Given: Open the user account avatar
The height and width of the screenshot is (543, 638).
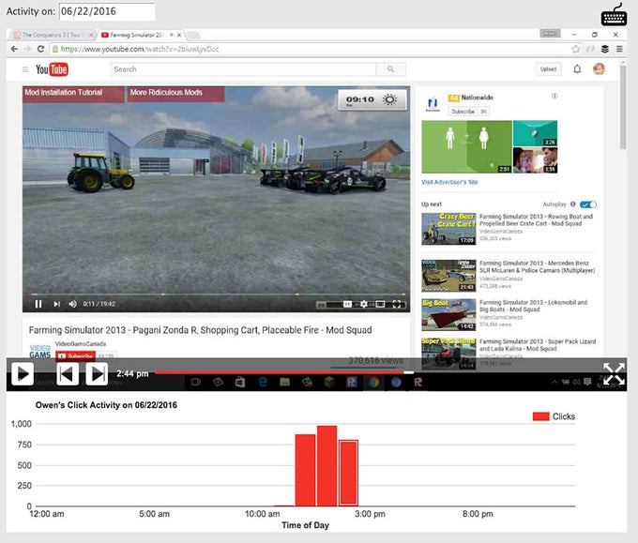Looking at the screenshot, I should 599,68.
